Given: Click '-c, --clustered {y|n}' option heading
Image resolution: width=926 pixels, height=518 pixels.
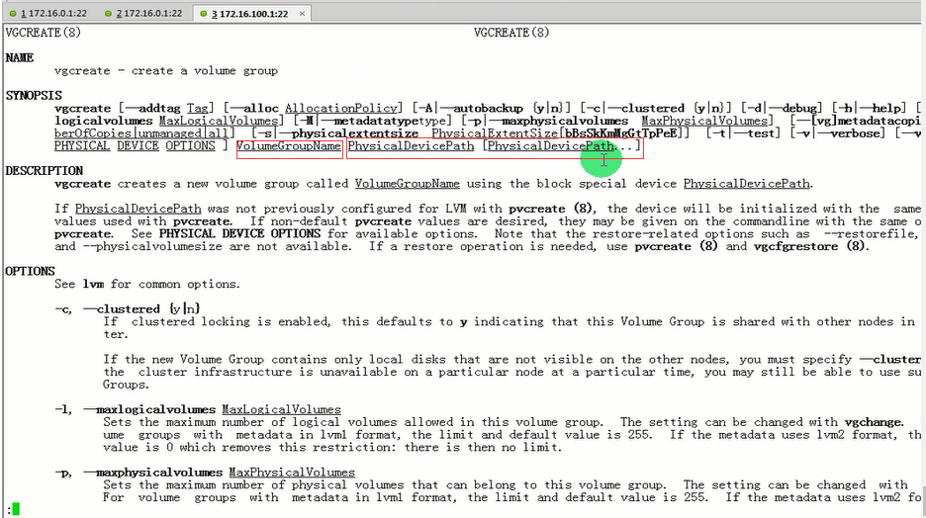Looking at the screenshot, I should click(128, 309).
